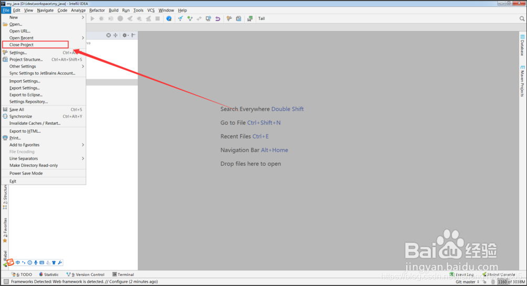Screen dimensions: 527x286
Task: Open the 6: TODO tool window tab
Action: [x=22, y=274]
